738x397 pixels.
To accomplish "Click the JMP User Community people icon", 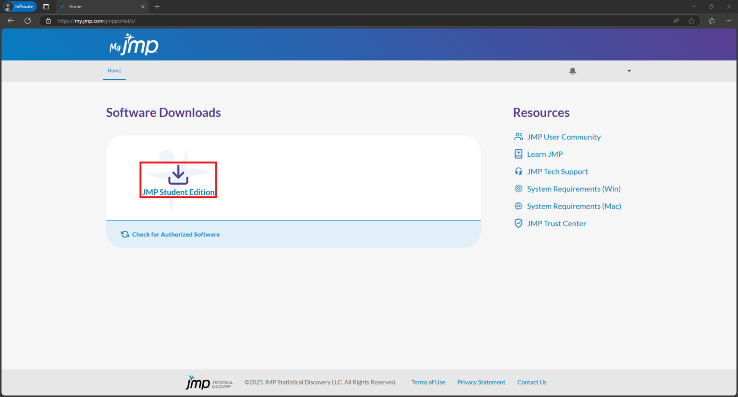I will point(518,136).
